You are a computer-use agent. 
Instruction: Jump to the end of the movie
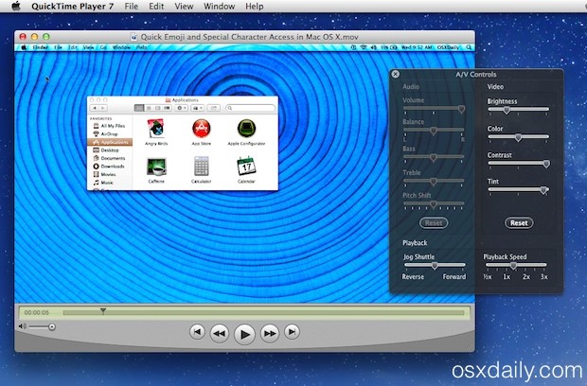[292, 332]
